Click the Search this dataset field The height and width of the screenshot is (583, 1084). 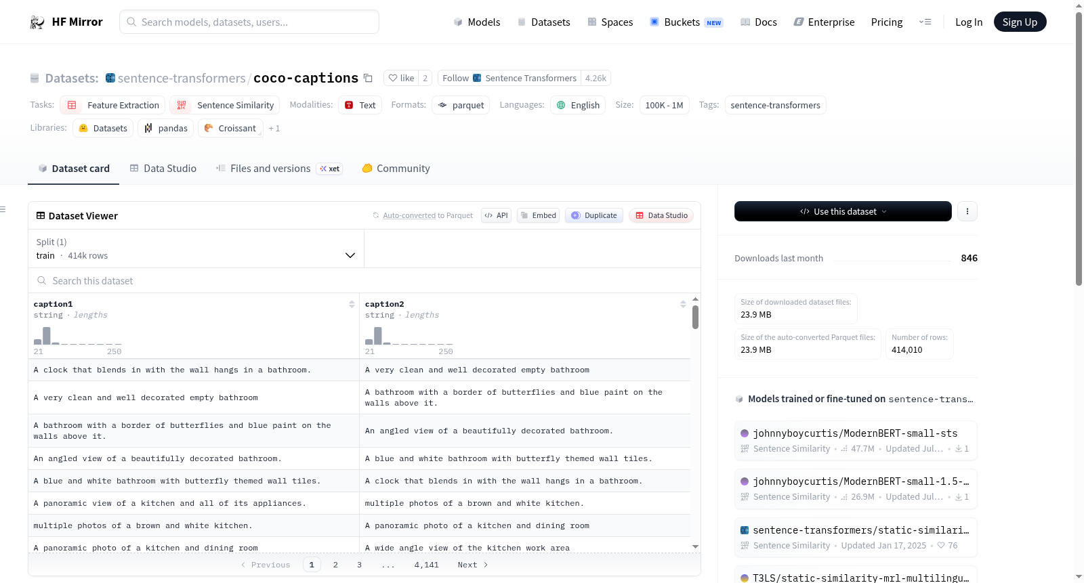click(x=364, y=280)
